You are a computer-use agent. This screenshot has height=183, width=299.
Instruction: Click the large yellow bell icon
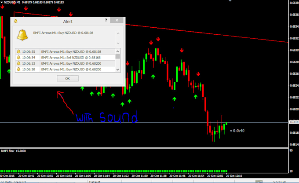click(22, 35)
